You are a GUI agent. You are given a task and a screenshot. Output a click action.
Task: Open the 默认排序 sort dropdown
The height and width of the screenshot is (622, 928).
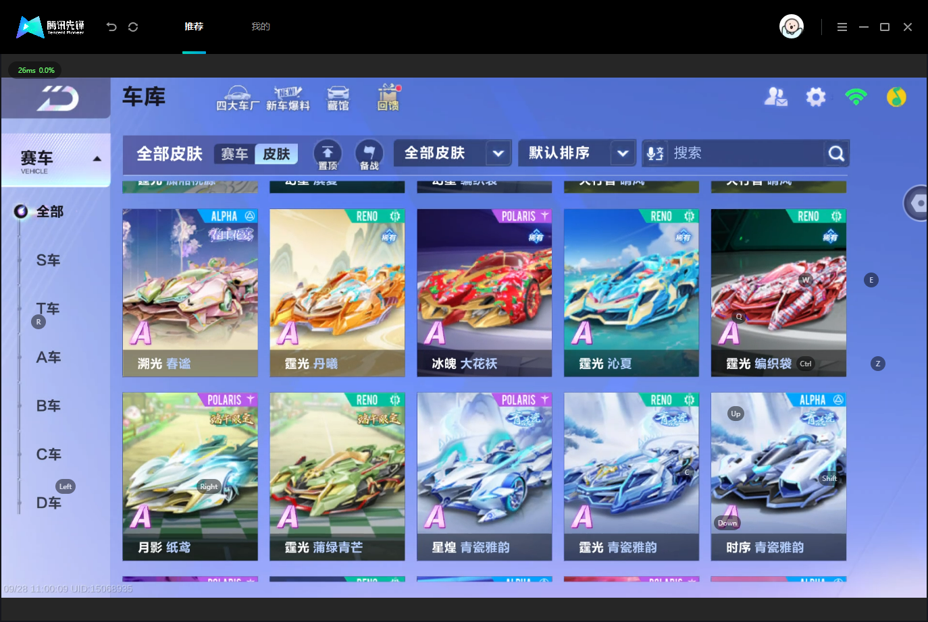pyautogui.click(x=577, y=153)
